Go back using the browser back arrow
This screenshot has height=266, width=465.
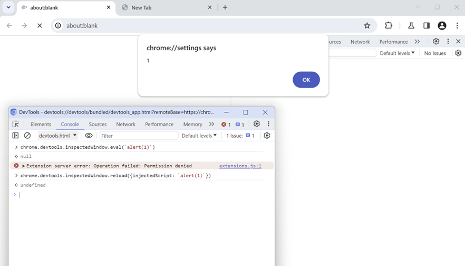tap(9, 25)
